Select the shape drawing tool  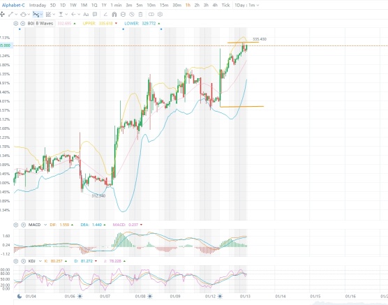[23, 15]
